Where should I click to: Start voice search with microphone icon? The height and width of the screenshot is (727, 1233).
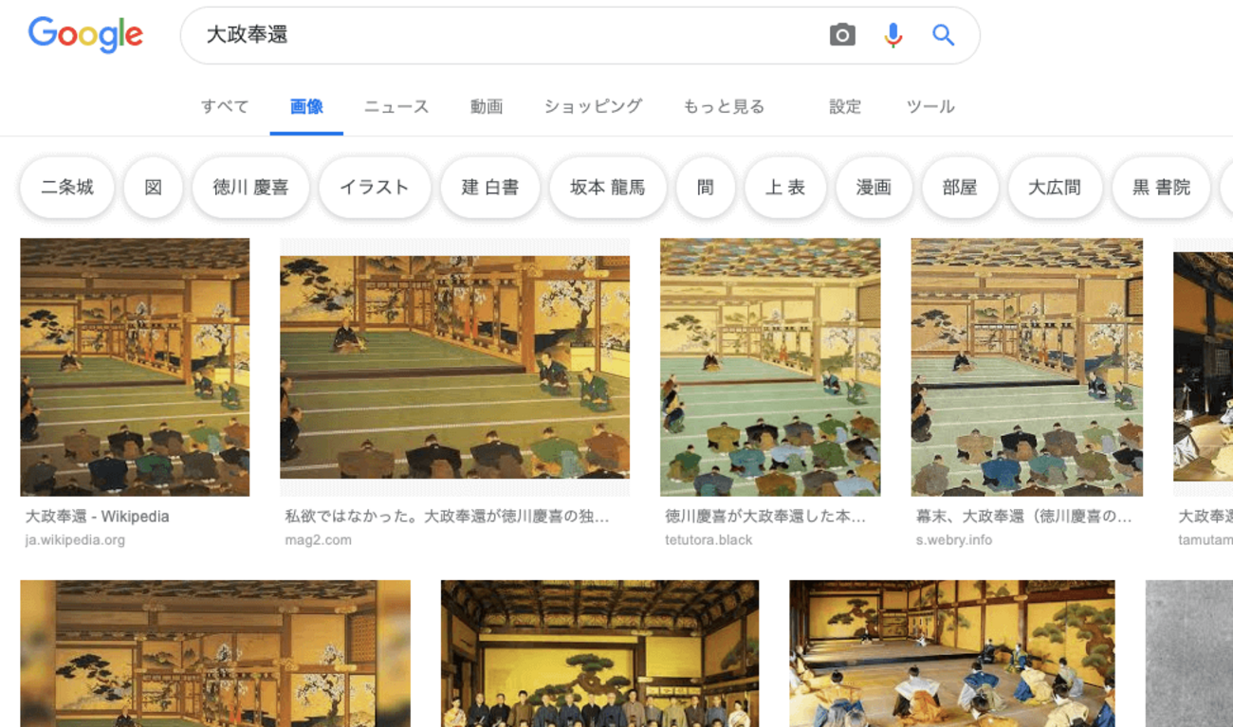pos(893,36)
